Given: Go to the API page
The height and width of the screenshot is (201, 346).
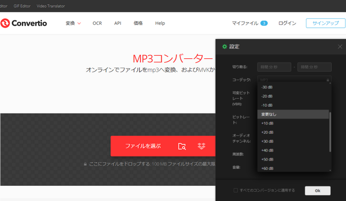Looking at the screenshot, I should [118, 23].
